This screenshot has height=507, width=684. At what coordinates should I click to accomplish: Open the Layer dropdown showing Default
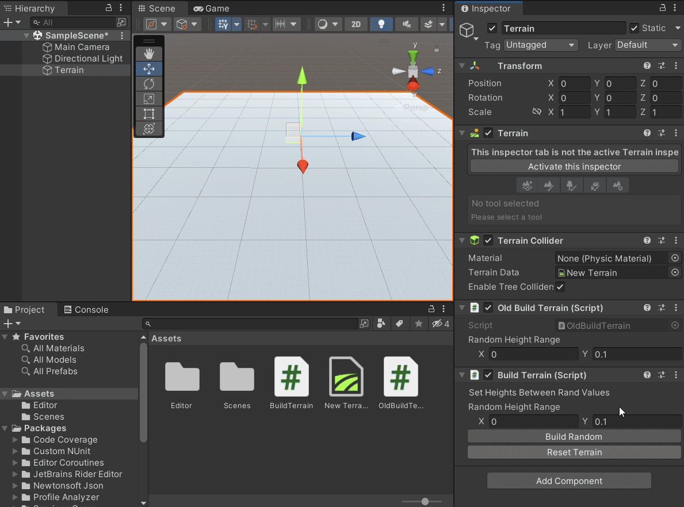point(648,45)
